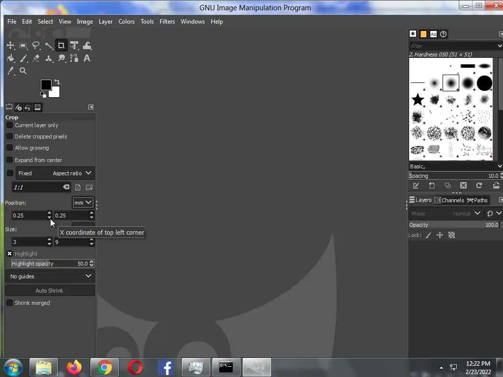
Task: Clear the 1:1 aspect ratio field
Action: coord(66,187)
